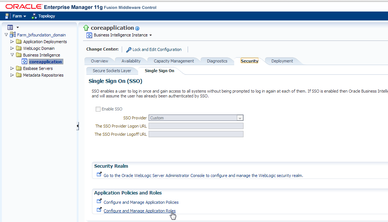Viewport: 388px width, 222px height.
Task: Select coreapplication in the navigation tree
Action: click(46, 62)
